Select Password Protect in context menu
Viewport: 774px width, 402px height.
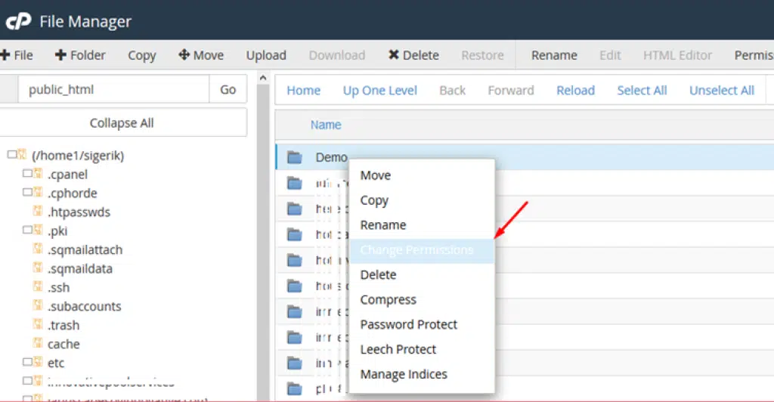coord(408,325)
